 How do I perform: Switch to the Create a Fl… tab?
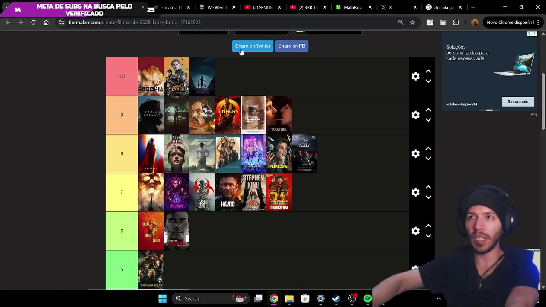point(171,7)
